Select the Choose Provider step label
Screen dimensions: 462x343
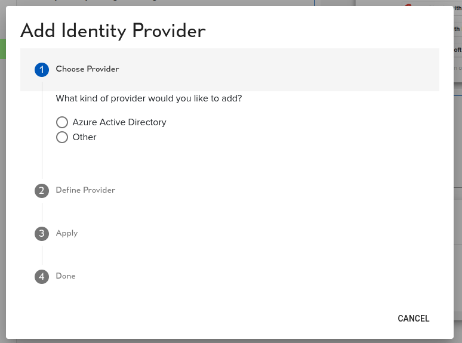(x=88, y=69)
